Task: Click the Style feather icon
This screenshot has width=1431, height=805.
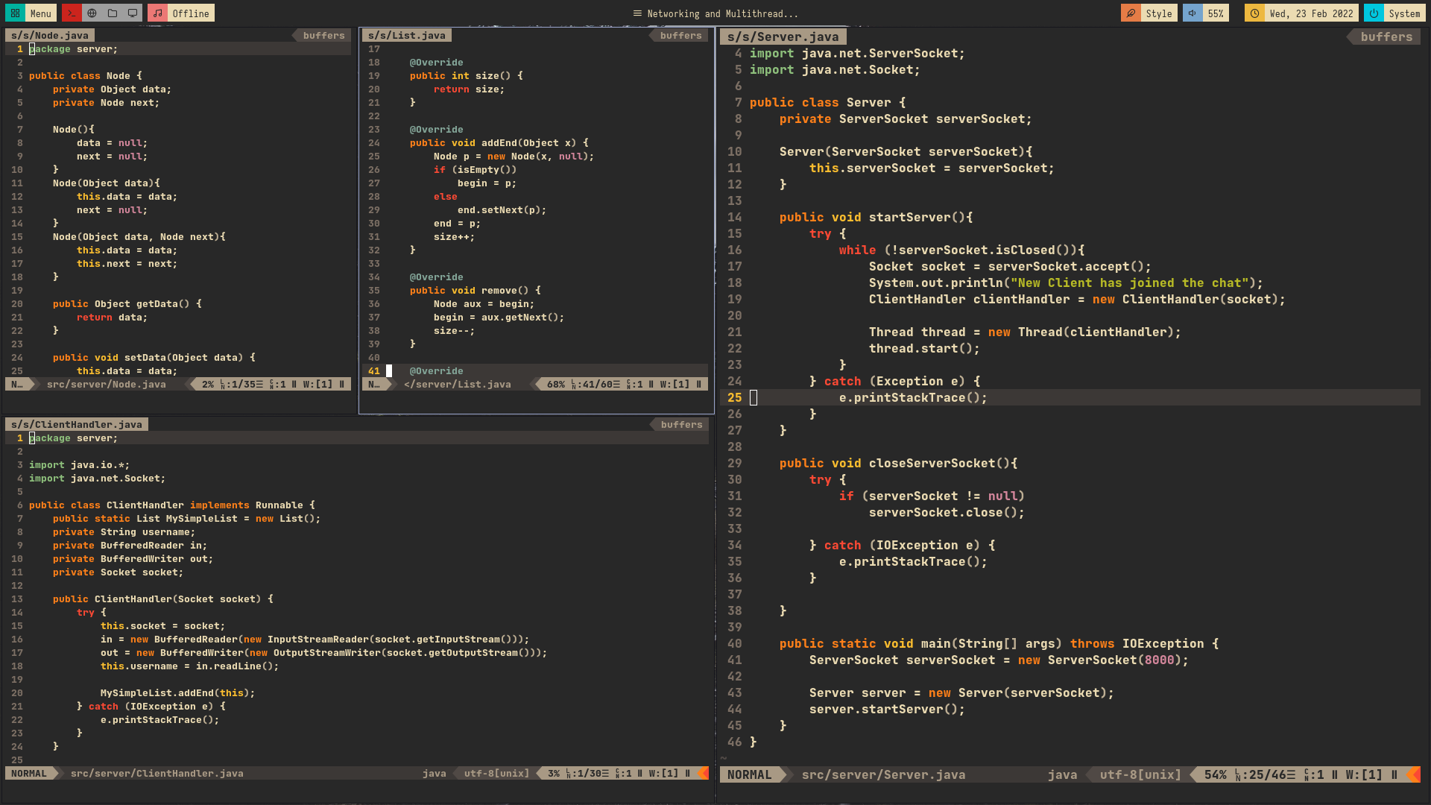Action: pos(1131,13)
